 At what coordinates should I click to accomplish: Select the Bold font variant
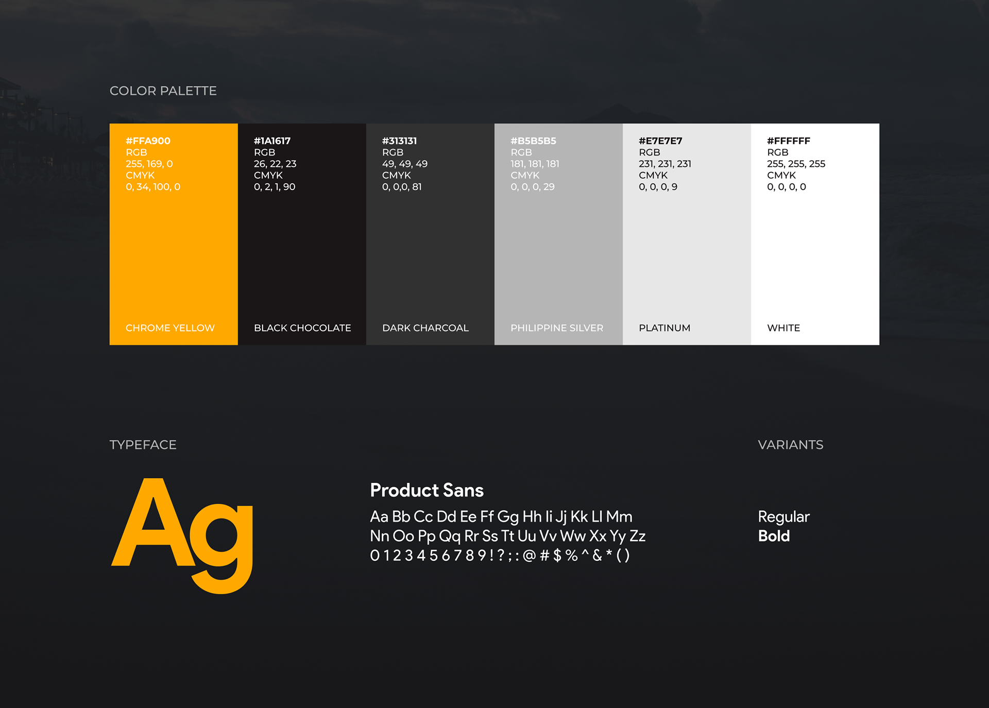click(774, 536)
